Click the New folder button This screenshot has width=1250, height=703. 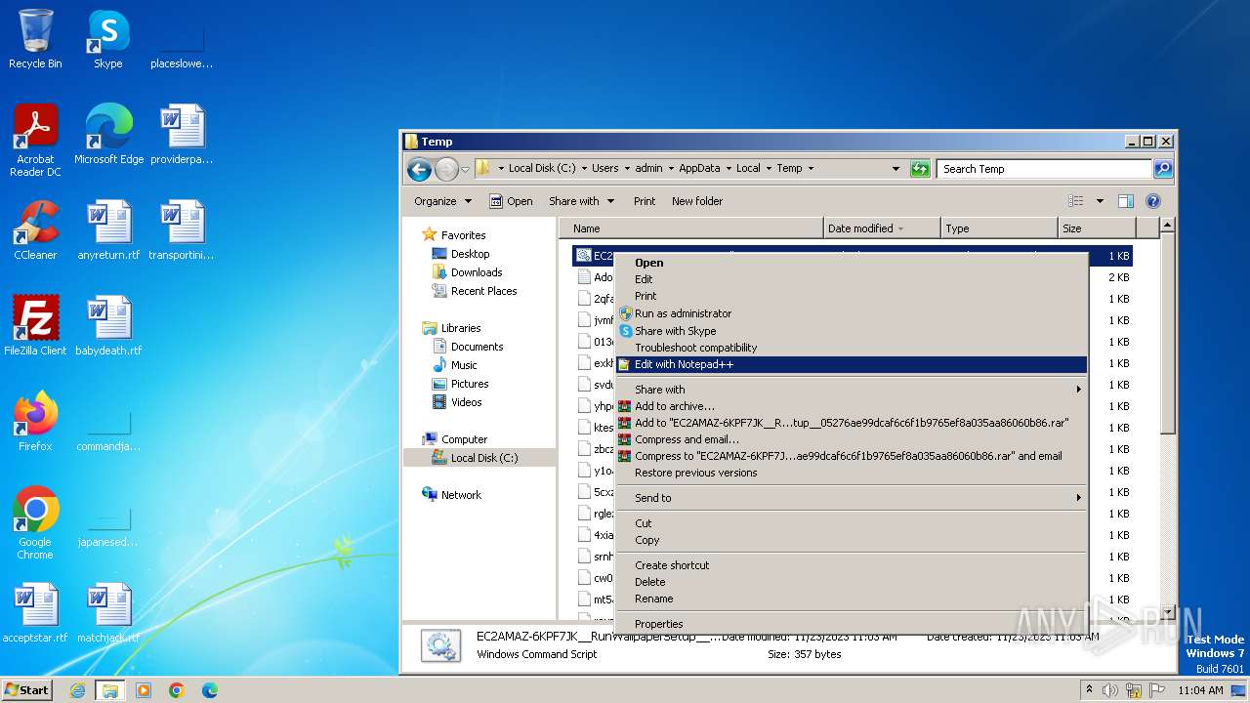tap(697, 201)
